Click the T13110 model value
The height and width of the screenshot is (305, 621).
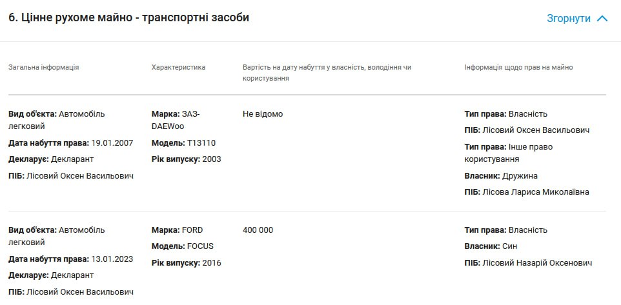point(201,143)
